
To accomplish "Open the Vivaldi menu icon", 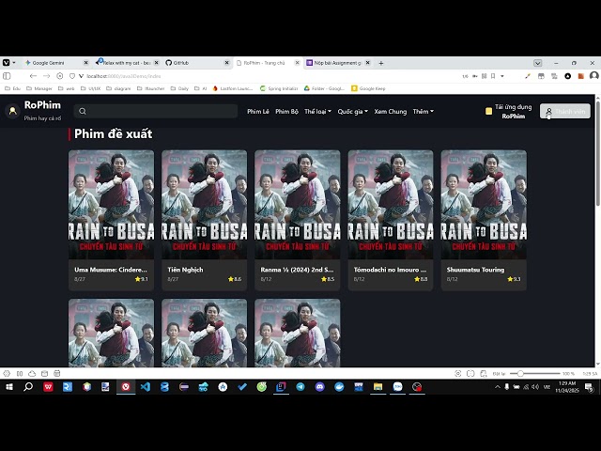I will point(7,63).
